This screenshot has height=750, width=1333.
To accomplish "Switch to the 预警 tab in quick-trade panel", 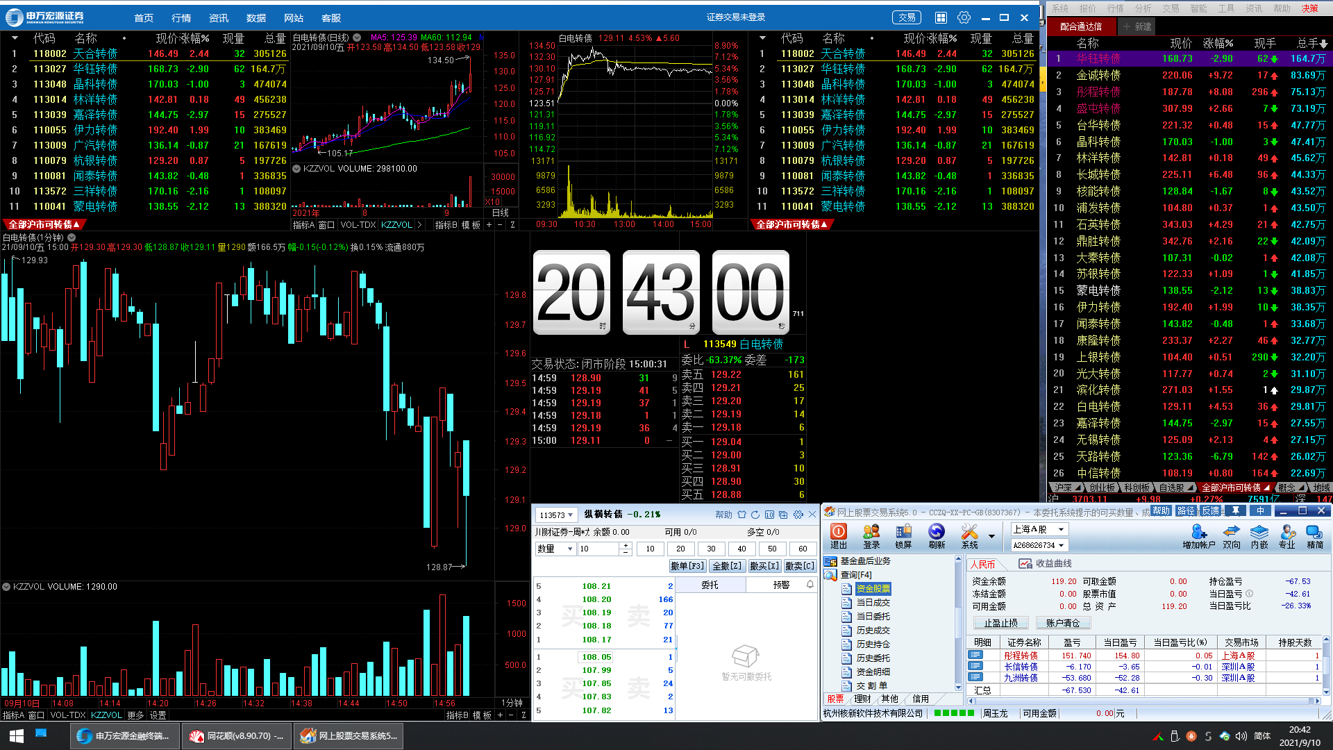I will pyautogui.click(x=781, y=585).
